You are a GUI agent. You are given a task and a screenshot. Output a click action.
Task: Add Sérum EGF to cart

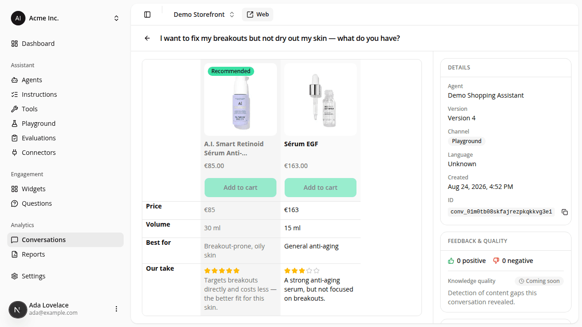pyautogui.click(x=321, y=188)
